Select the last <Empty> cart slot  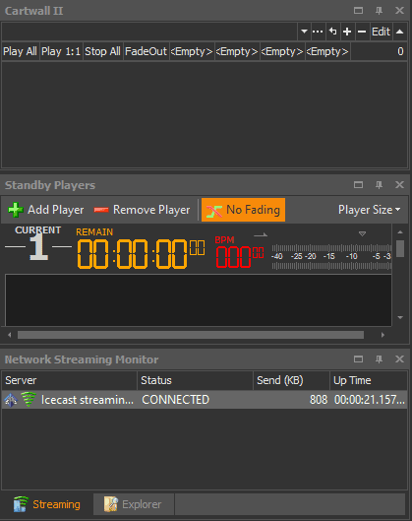327,51
